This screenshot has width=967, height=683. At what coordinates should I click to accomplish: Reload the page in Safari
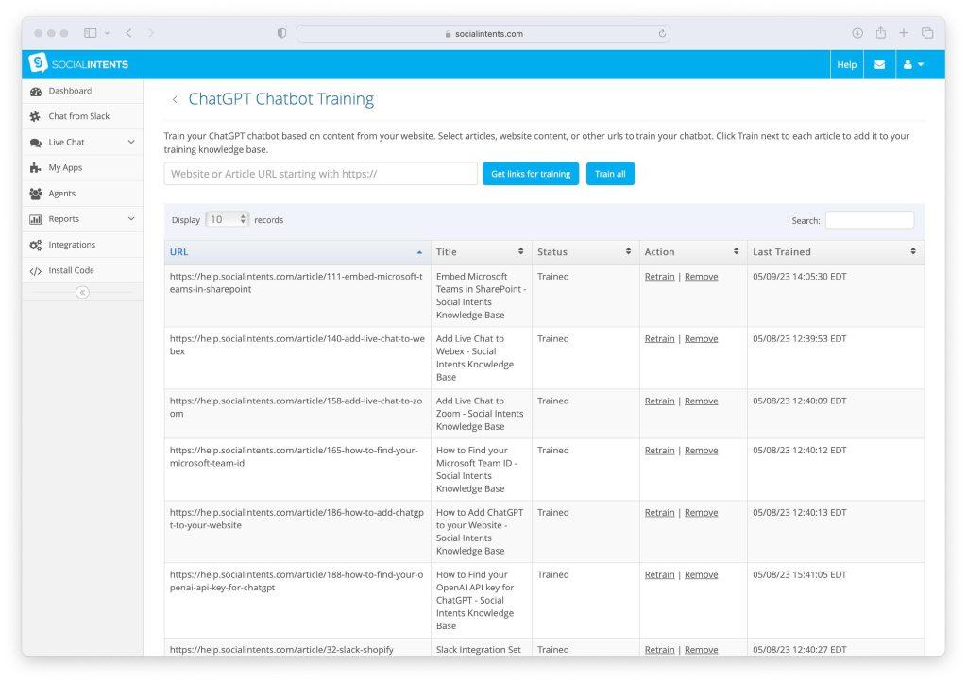[x=662, y=33]
